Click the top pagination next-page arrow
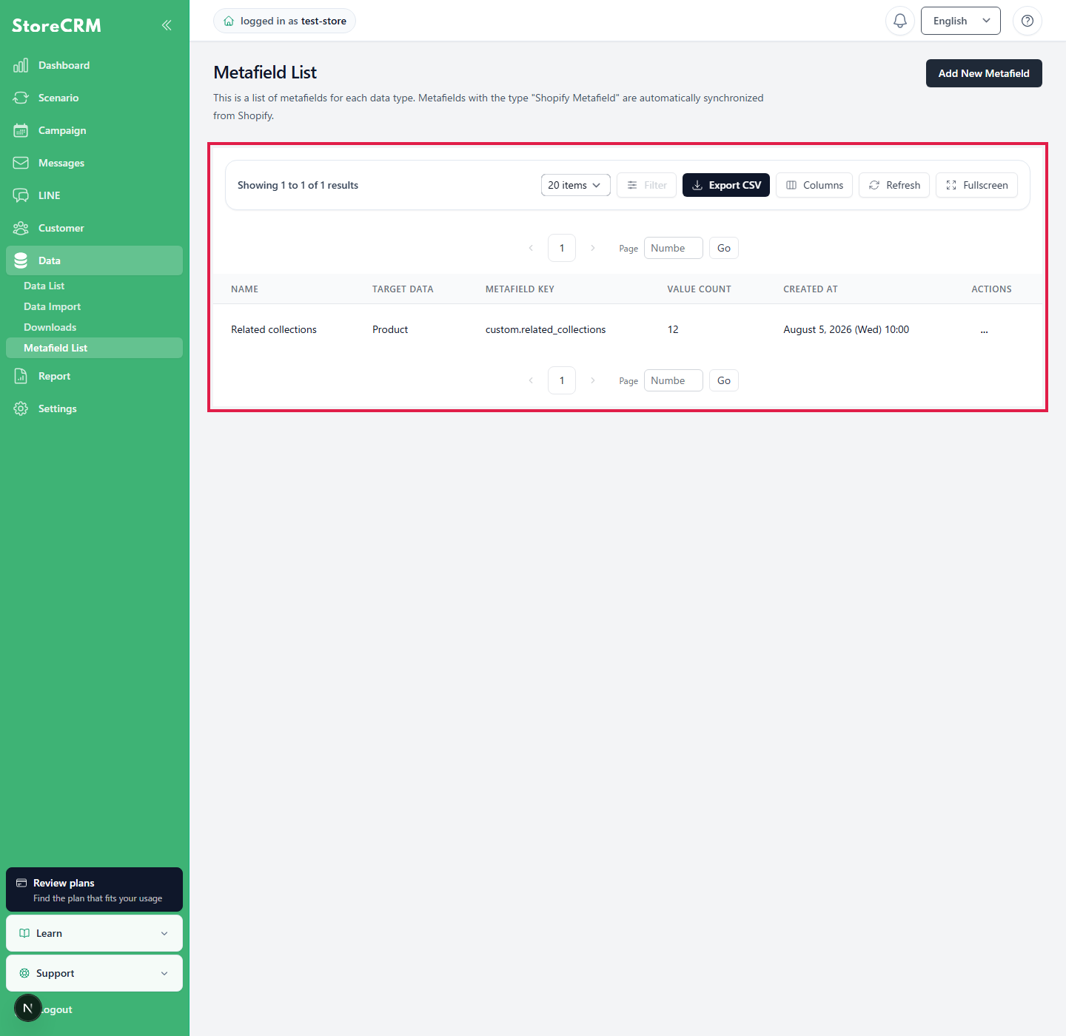 pos(593,248)
